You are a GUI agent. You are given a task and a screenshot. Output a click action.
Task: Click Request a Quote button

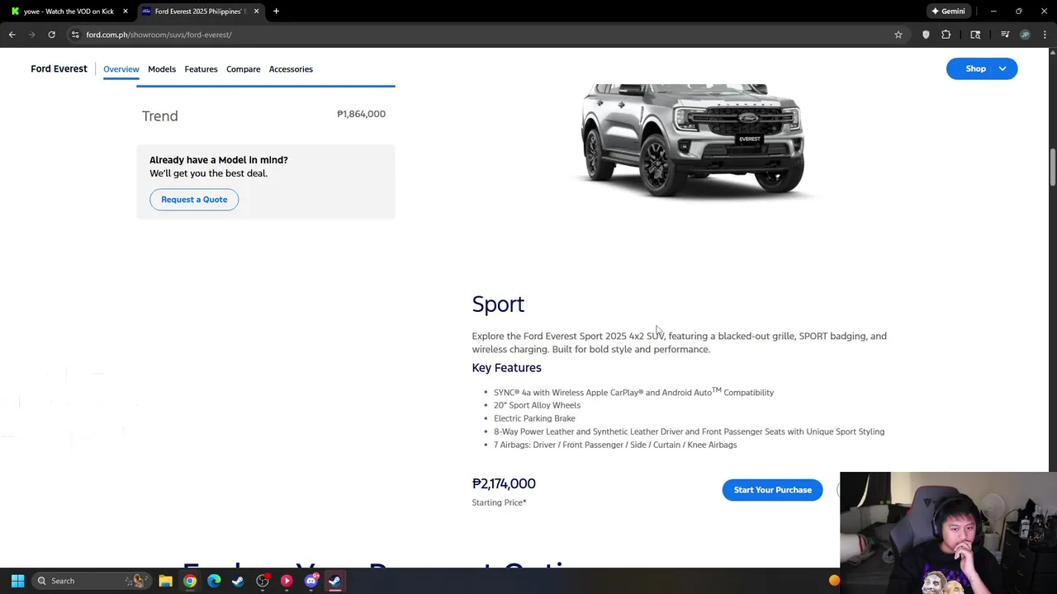pos(194,200)
